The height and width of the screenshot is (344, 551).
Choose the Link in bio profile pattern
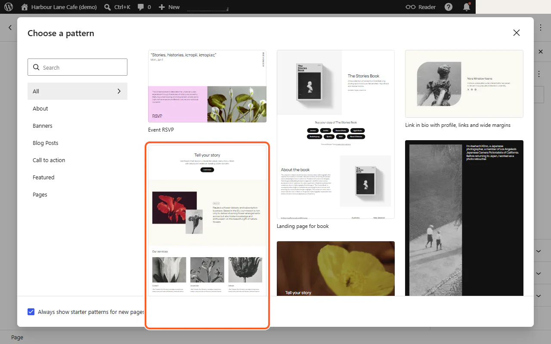tap(464, 84)
